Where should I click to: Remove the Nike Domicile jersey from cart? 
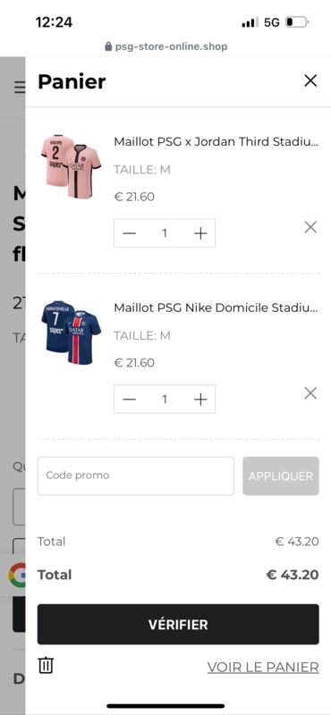point(310,393)
